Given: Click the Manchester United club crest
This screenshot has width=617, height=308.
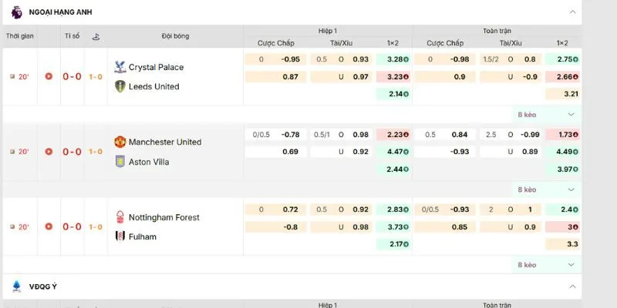Looking at the screenshot, I should pos(119,142).
